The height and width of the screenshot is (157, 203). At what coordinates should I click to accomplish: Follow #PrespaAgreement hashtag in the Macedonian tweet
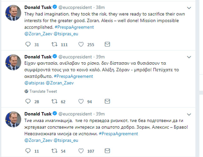click(x=118, y=134)
